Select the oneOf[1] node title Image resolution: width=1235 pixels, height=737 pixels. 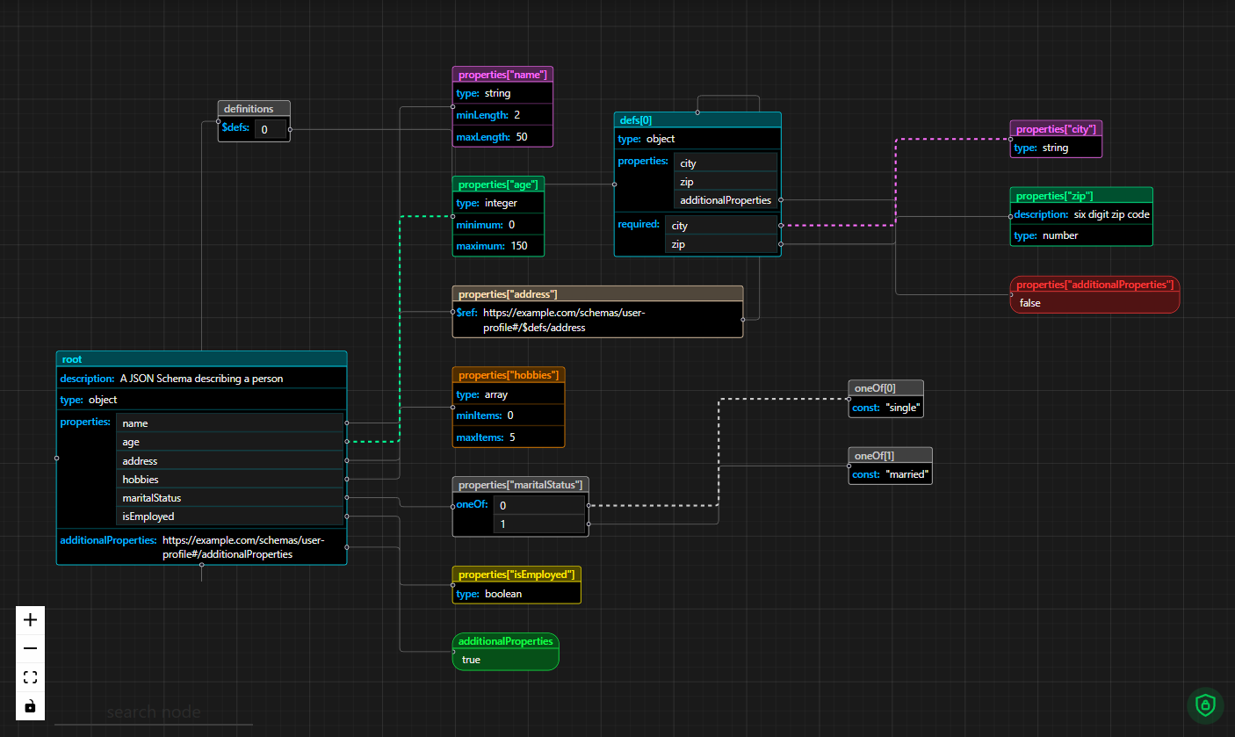(x=890, y=455)
